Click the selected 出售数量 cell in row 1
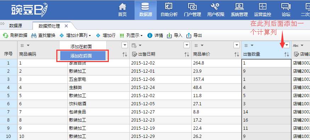The image size is (310, 140). [266, 63]
